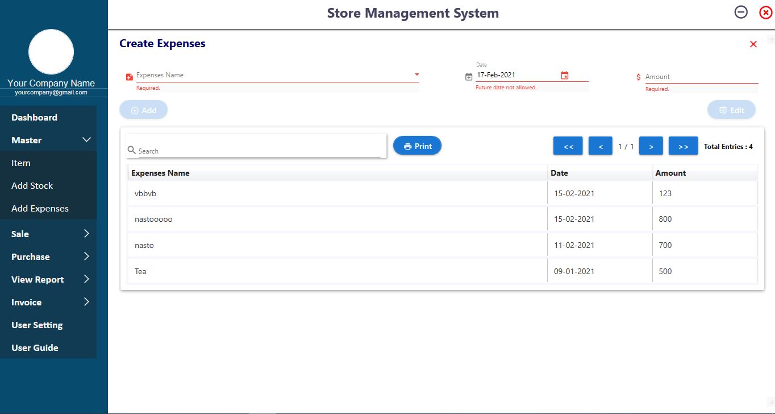Click the Total Entries : 4 label
775x414 pixels.
click(728, 147)
